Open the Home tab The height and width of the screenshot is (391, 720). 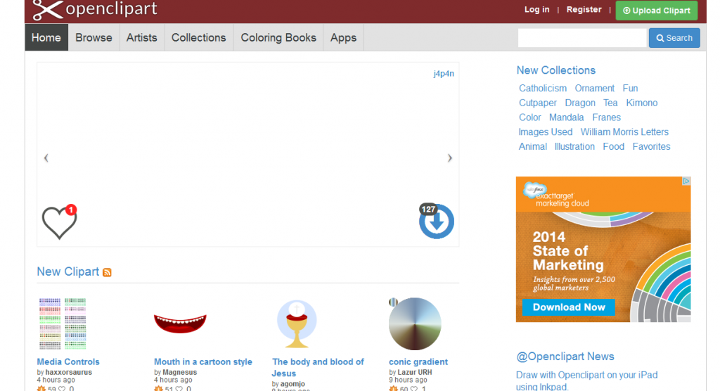46,38
